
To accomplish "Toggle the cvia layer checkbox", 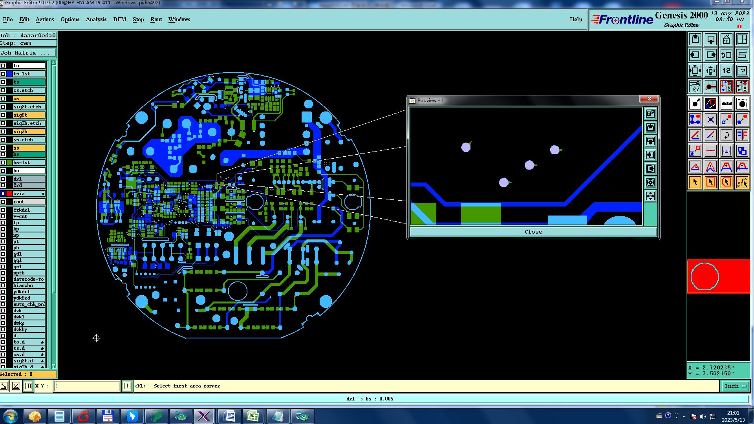I will 3,194.
